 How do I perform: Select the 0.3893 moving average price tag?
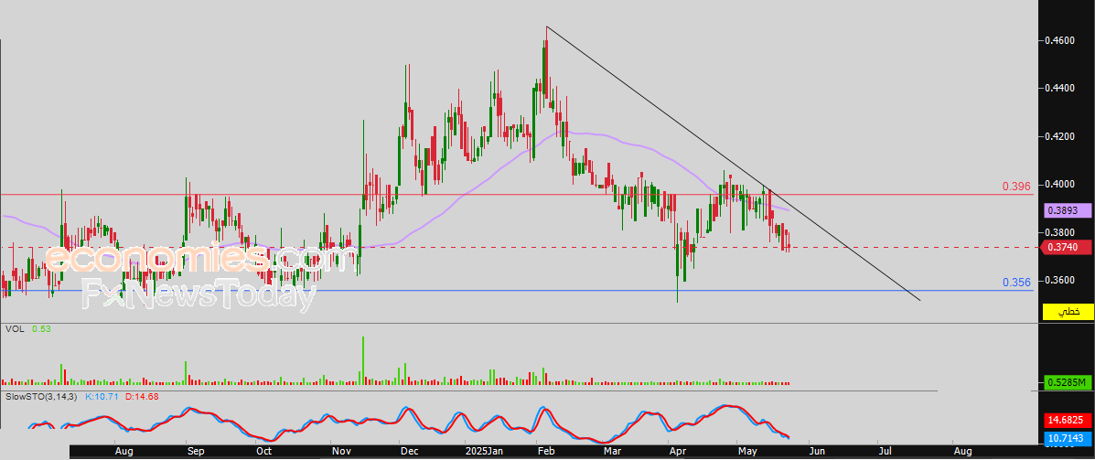(x=1068, y=210)
